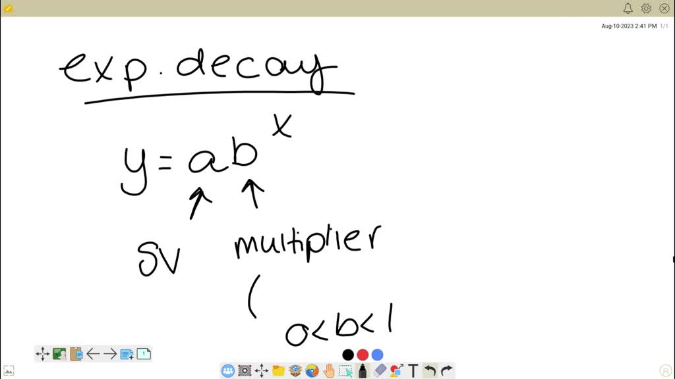675x379 pixels.
Task: Select the eraser tool
Action: coord(379,370)
